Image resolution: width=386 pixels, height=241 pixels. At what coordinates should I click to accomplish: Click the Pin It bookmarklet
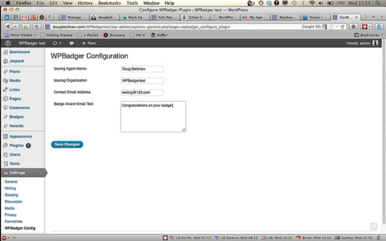[x=138, y=35]
